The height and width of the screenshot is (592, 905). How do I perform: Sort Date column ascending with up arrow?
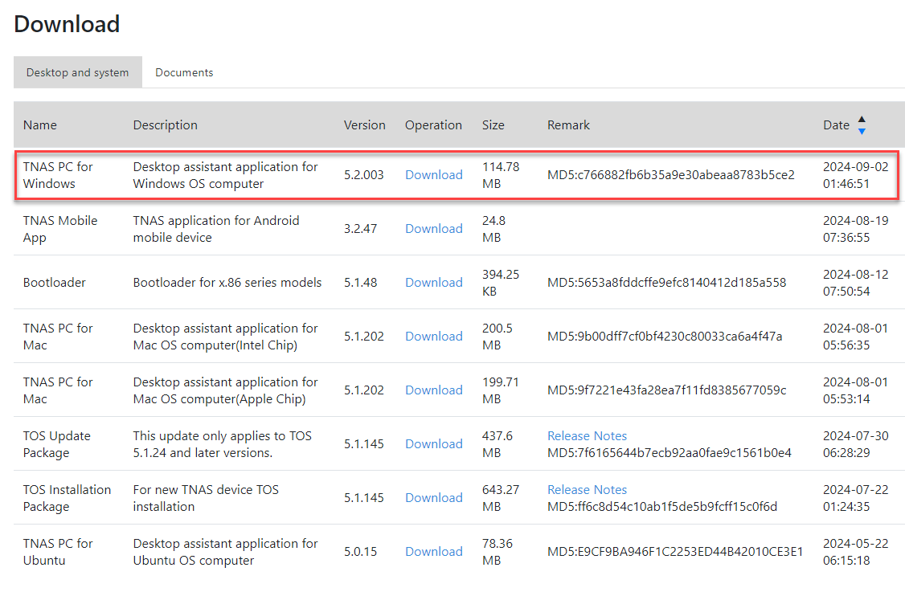[862, 119]
